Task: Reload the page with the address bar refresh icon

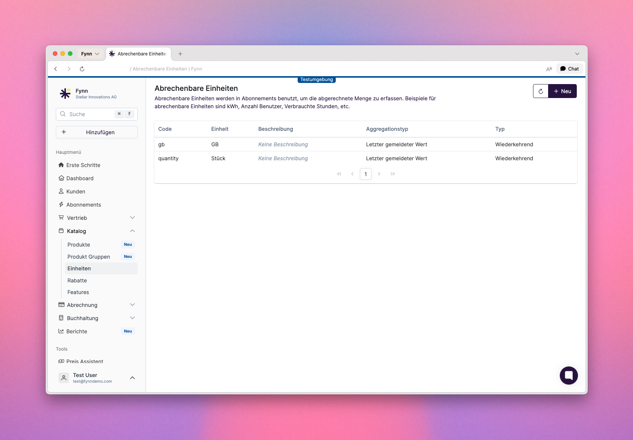Action: point(82,69)
